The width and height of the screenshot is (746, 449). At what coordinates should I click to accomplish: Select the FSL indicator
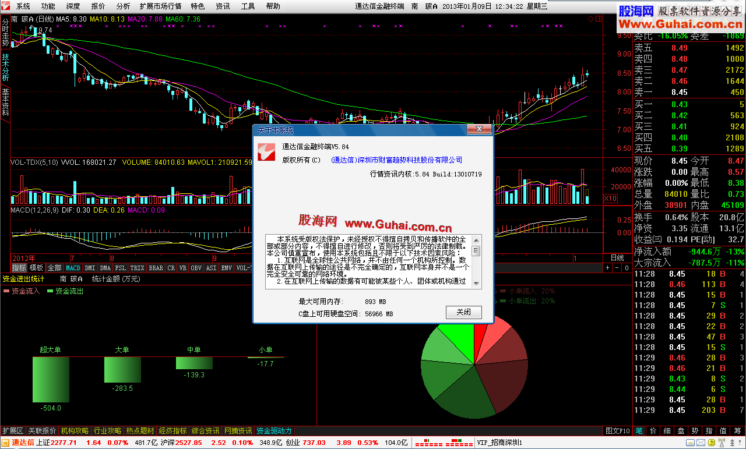click(121, 268)
